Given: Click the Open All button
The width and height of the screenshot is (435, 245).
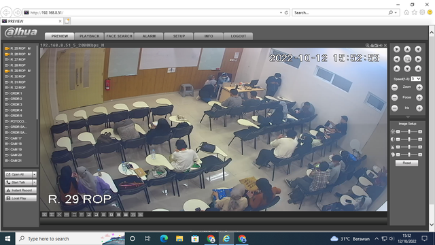Looking at the screenshot, I should (x=18, y=174).
